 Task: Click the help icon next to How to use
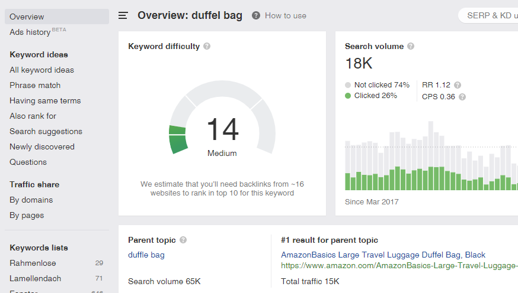point(255,16)
